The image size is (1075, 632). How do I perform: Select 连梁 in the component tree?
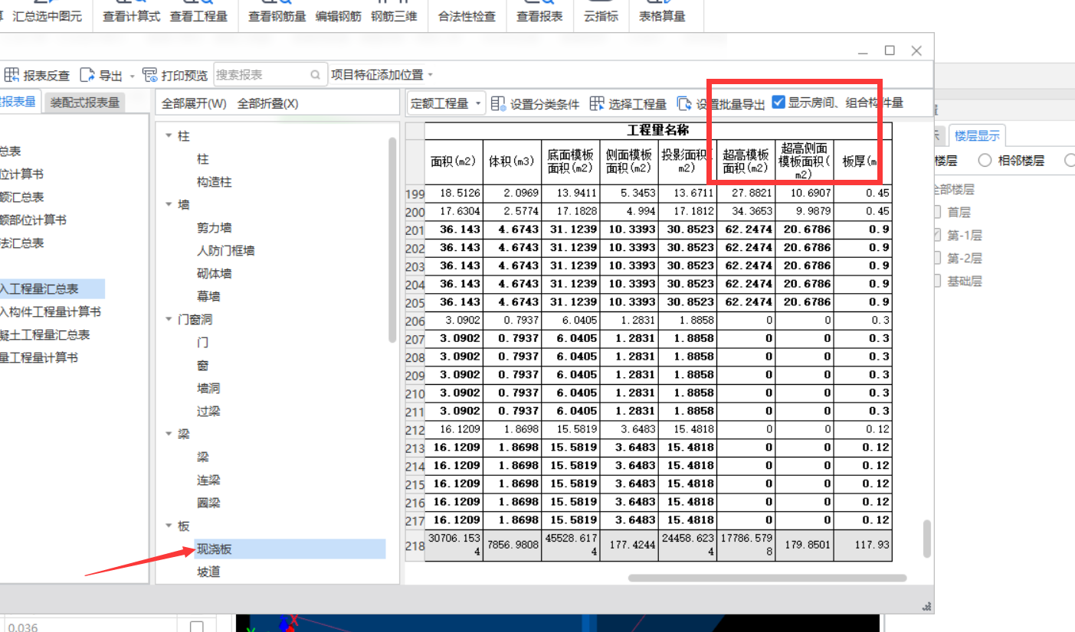208,481
